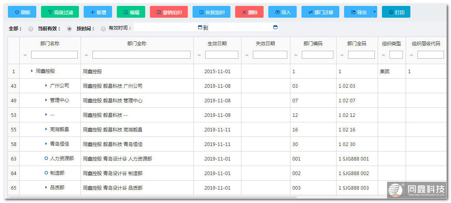
Task: Click the 撤销组织 button
Action: click(169, 12)
